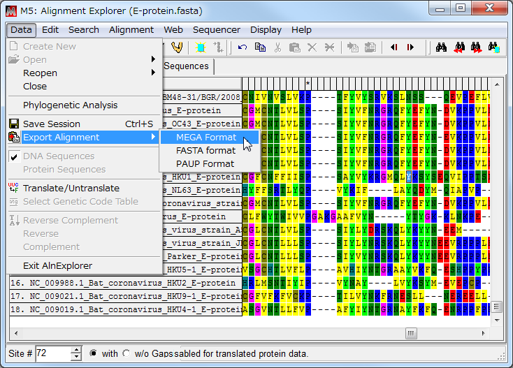Click the Find previous binoculars icon
The width and height of the screenshot is (513, 368).
(x=458, y=47)
